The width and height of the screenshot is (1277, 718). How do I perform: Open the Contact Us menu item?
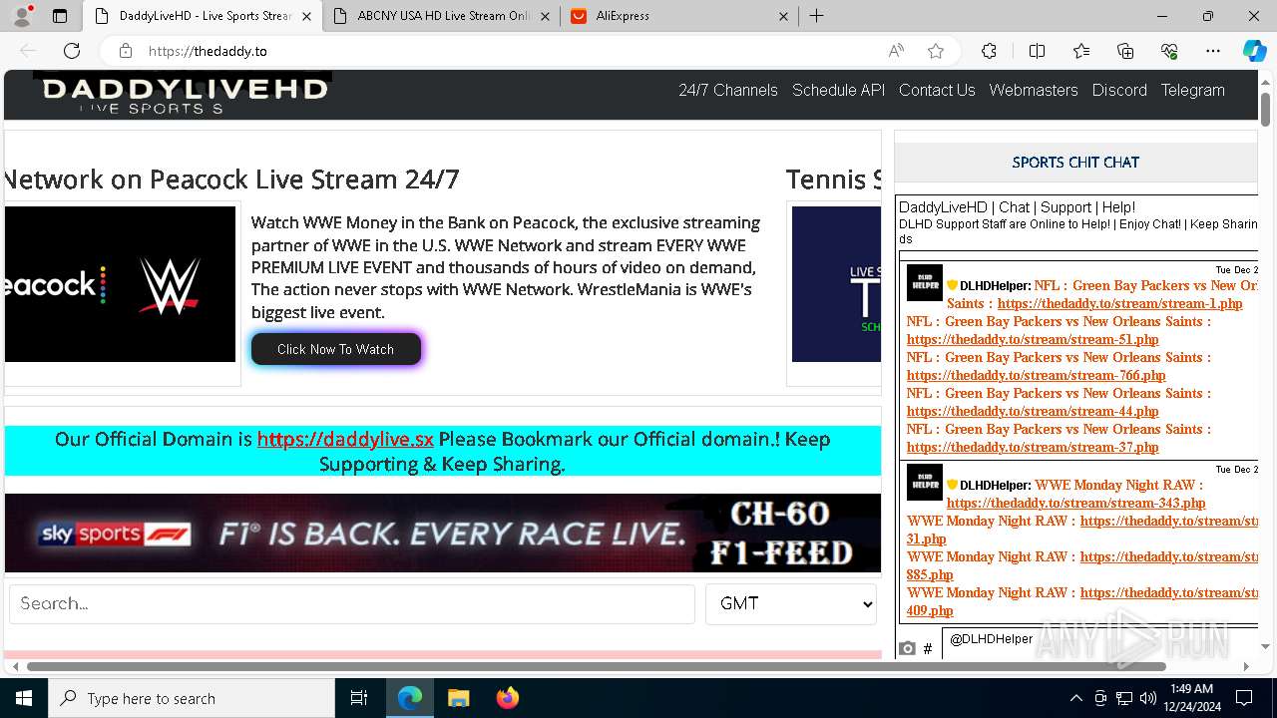937,90
